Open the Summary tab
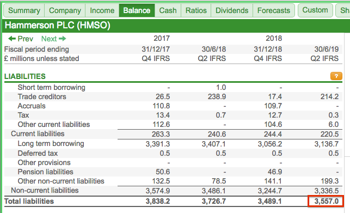Screen dimensions: 350x213 (x=24, y=10)
